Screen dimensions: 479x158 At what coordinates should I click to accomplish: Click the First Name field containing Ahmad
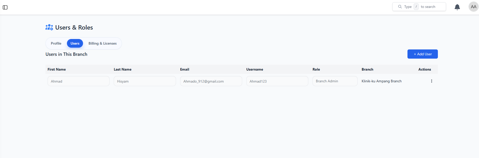78,81
